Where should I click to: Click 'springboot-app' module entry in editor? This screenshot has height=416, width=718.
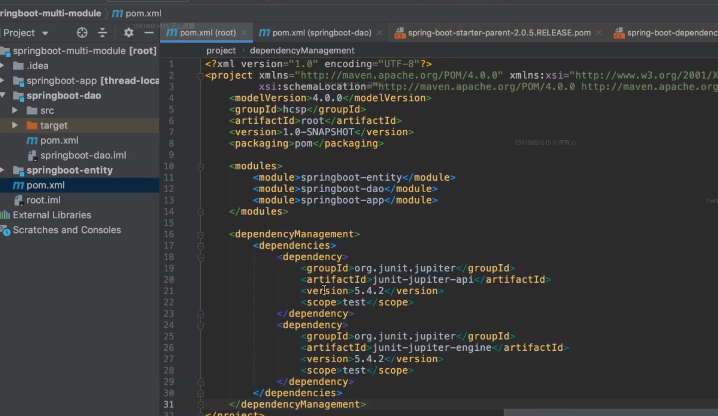(342, 200)
